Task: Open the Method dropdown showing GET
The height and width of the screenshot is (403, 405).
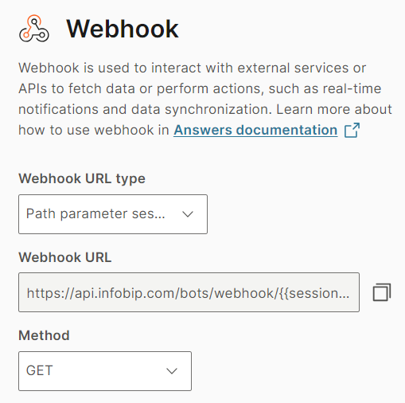Action: (105, 371)
